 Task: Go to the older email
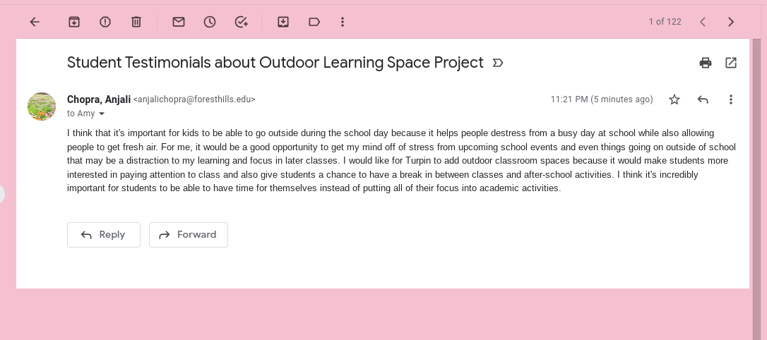tap(731, 22)
